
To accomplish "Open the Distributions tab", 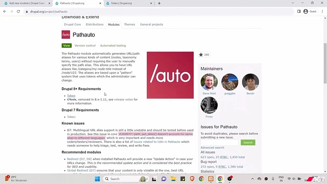I will point(95,24).
